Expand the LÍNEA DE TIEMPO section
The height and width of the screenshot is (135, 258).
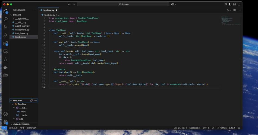click(x=21, y=124)
